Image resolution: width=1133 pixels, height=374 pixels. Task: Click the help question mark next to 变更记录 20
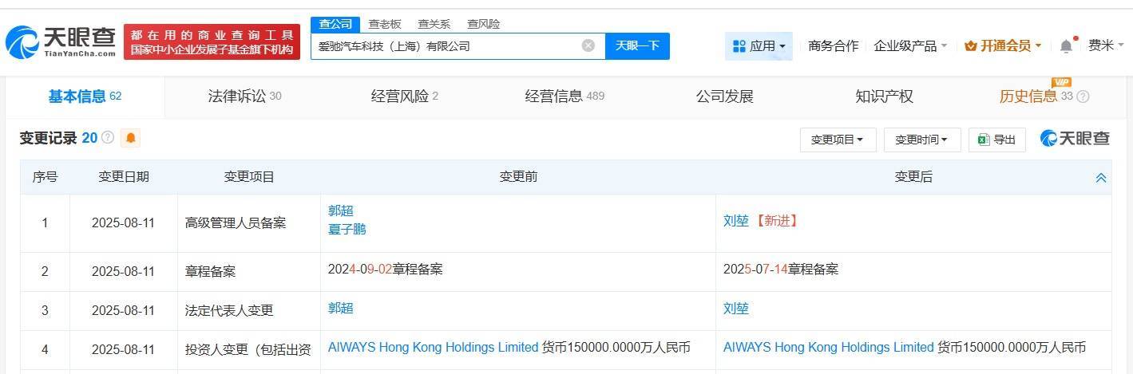pyautogui.click(x=108, y=138)
